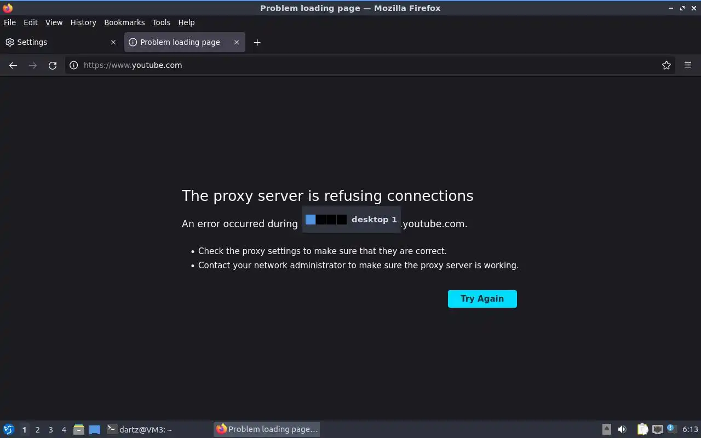Open the Bookmarks menu
The height and width of the screenshot is (438, 701).
click(x=124, y=22)
